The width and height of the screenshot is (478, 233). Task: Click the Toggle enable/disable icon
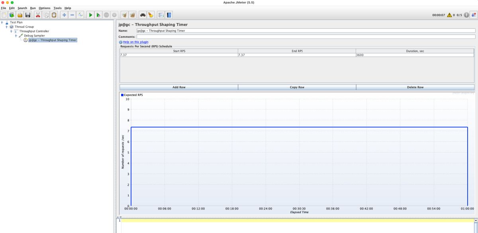(x=80, y=15)
